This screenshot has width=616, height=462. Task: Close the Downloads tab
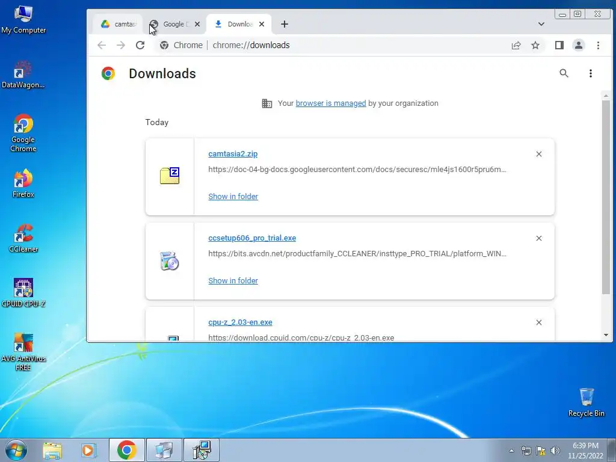[262, 24]
